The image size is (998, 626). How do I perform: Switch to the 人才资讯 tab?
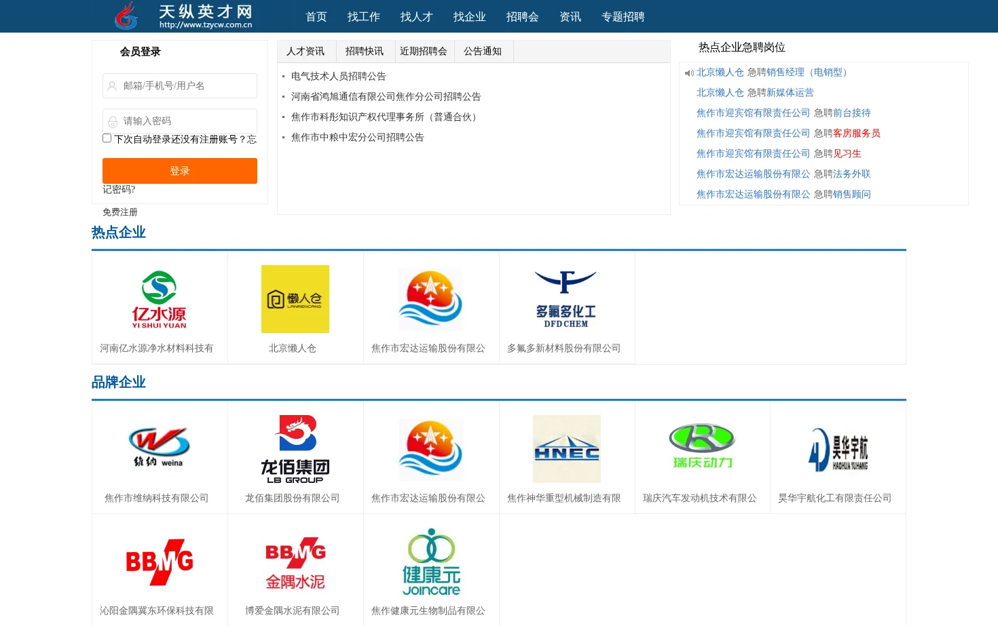click(306, 52)
